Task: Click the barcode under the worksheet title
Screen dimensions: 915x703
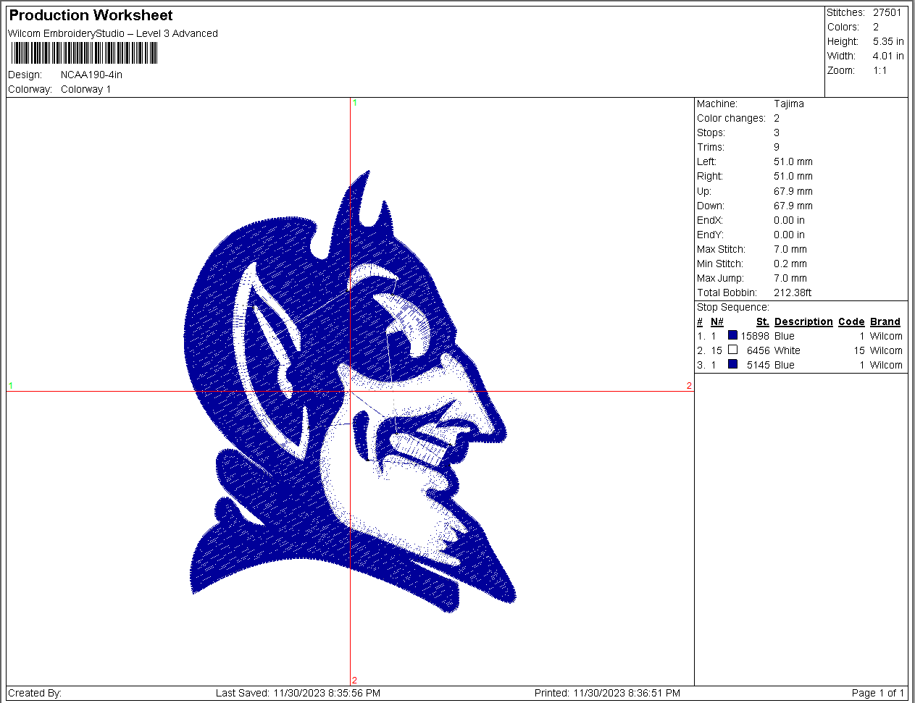Action: [x=84, y=54]
